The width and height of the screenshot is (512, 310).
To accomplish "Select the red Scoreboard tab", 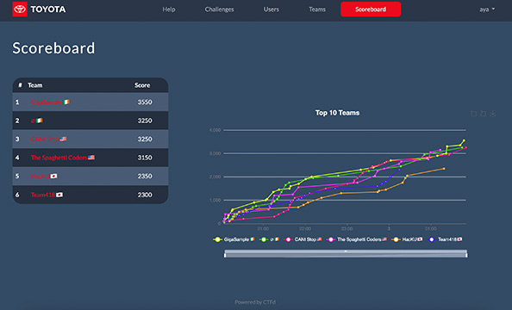I will 371,9.
